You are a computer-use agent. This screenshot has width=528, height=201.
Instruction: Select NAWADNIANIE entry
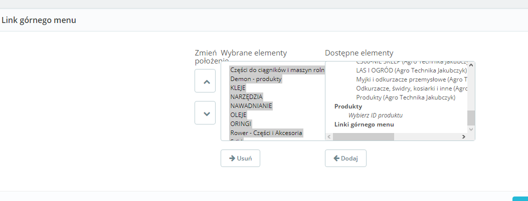click(251, 106)
